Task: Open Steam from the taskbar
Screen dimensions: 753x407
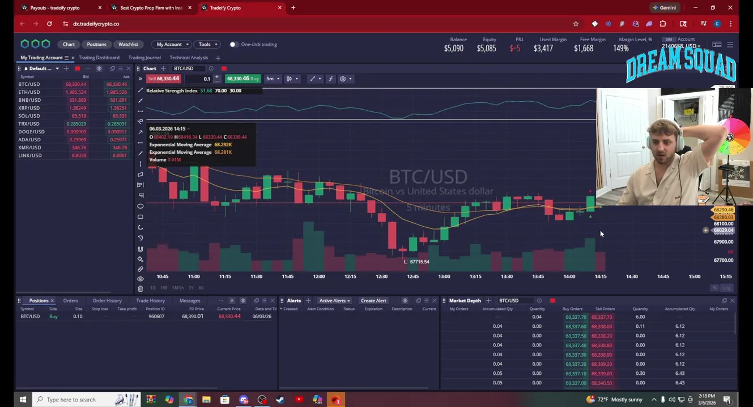Action: 280,400
